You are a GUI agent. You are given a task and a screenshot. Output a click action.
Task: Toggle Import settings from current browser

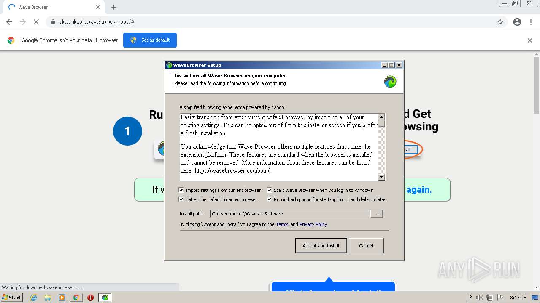[x=181, y=190]
